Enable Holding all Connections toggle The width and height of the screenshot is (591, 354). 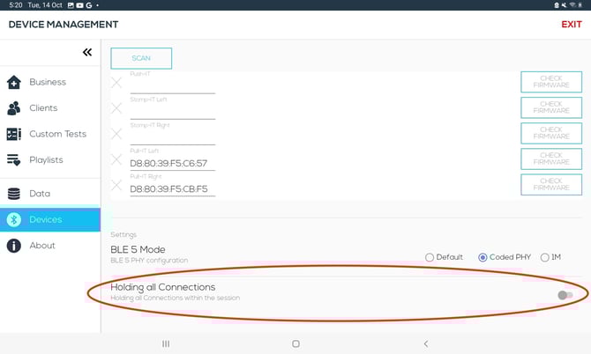(x=565, y=295)
